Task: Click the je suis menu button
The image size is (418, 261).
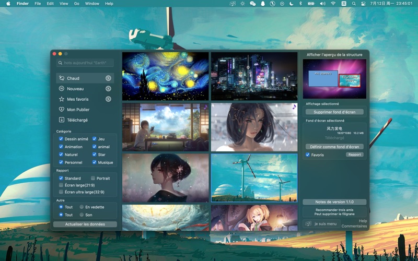Action: point(321,224)
